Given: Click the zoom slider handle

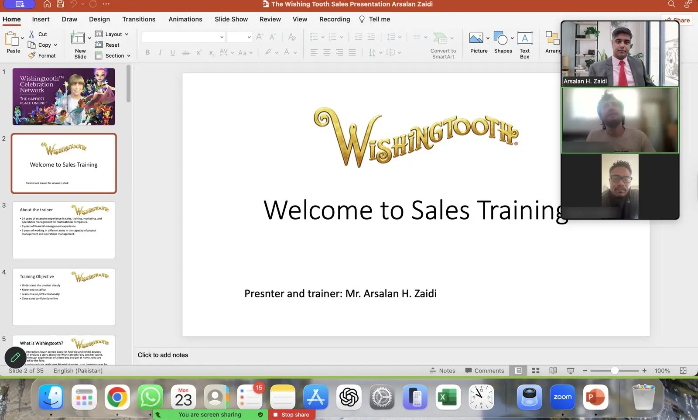Looking at the screenshot, I should pyautogui.click(x=615, y=371).
